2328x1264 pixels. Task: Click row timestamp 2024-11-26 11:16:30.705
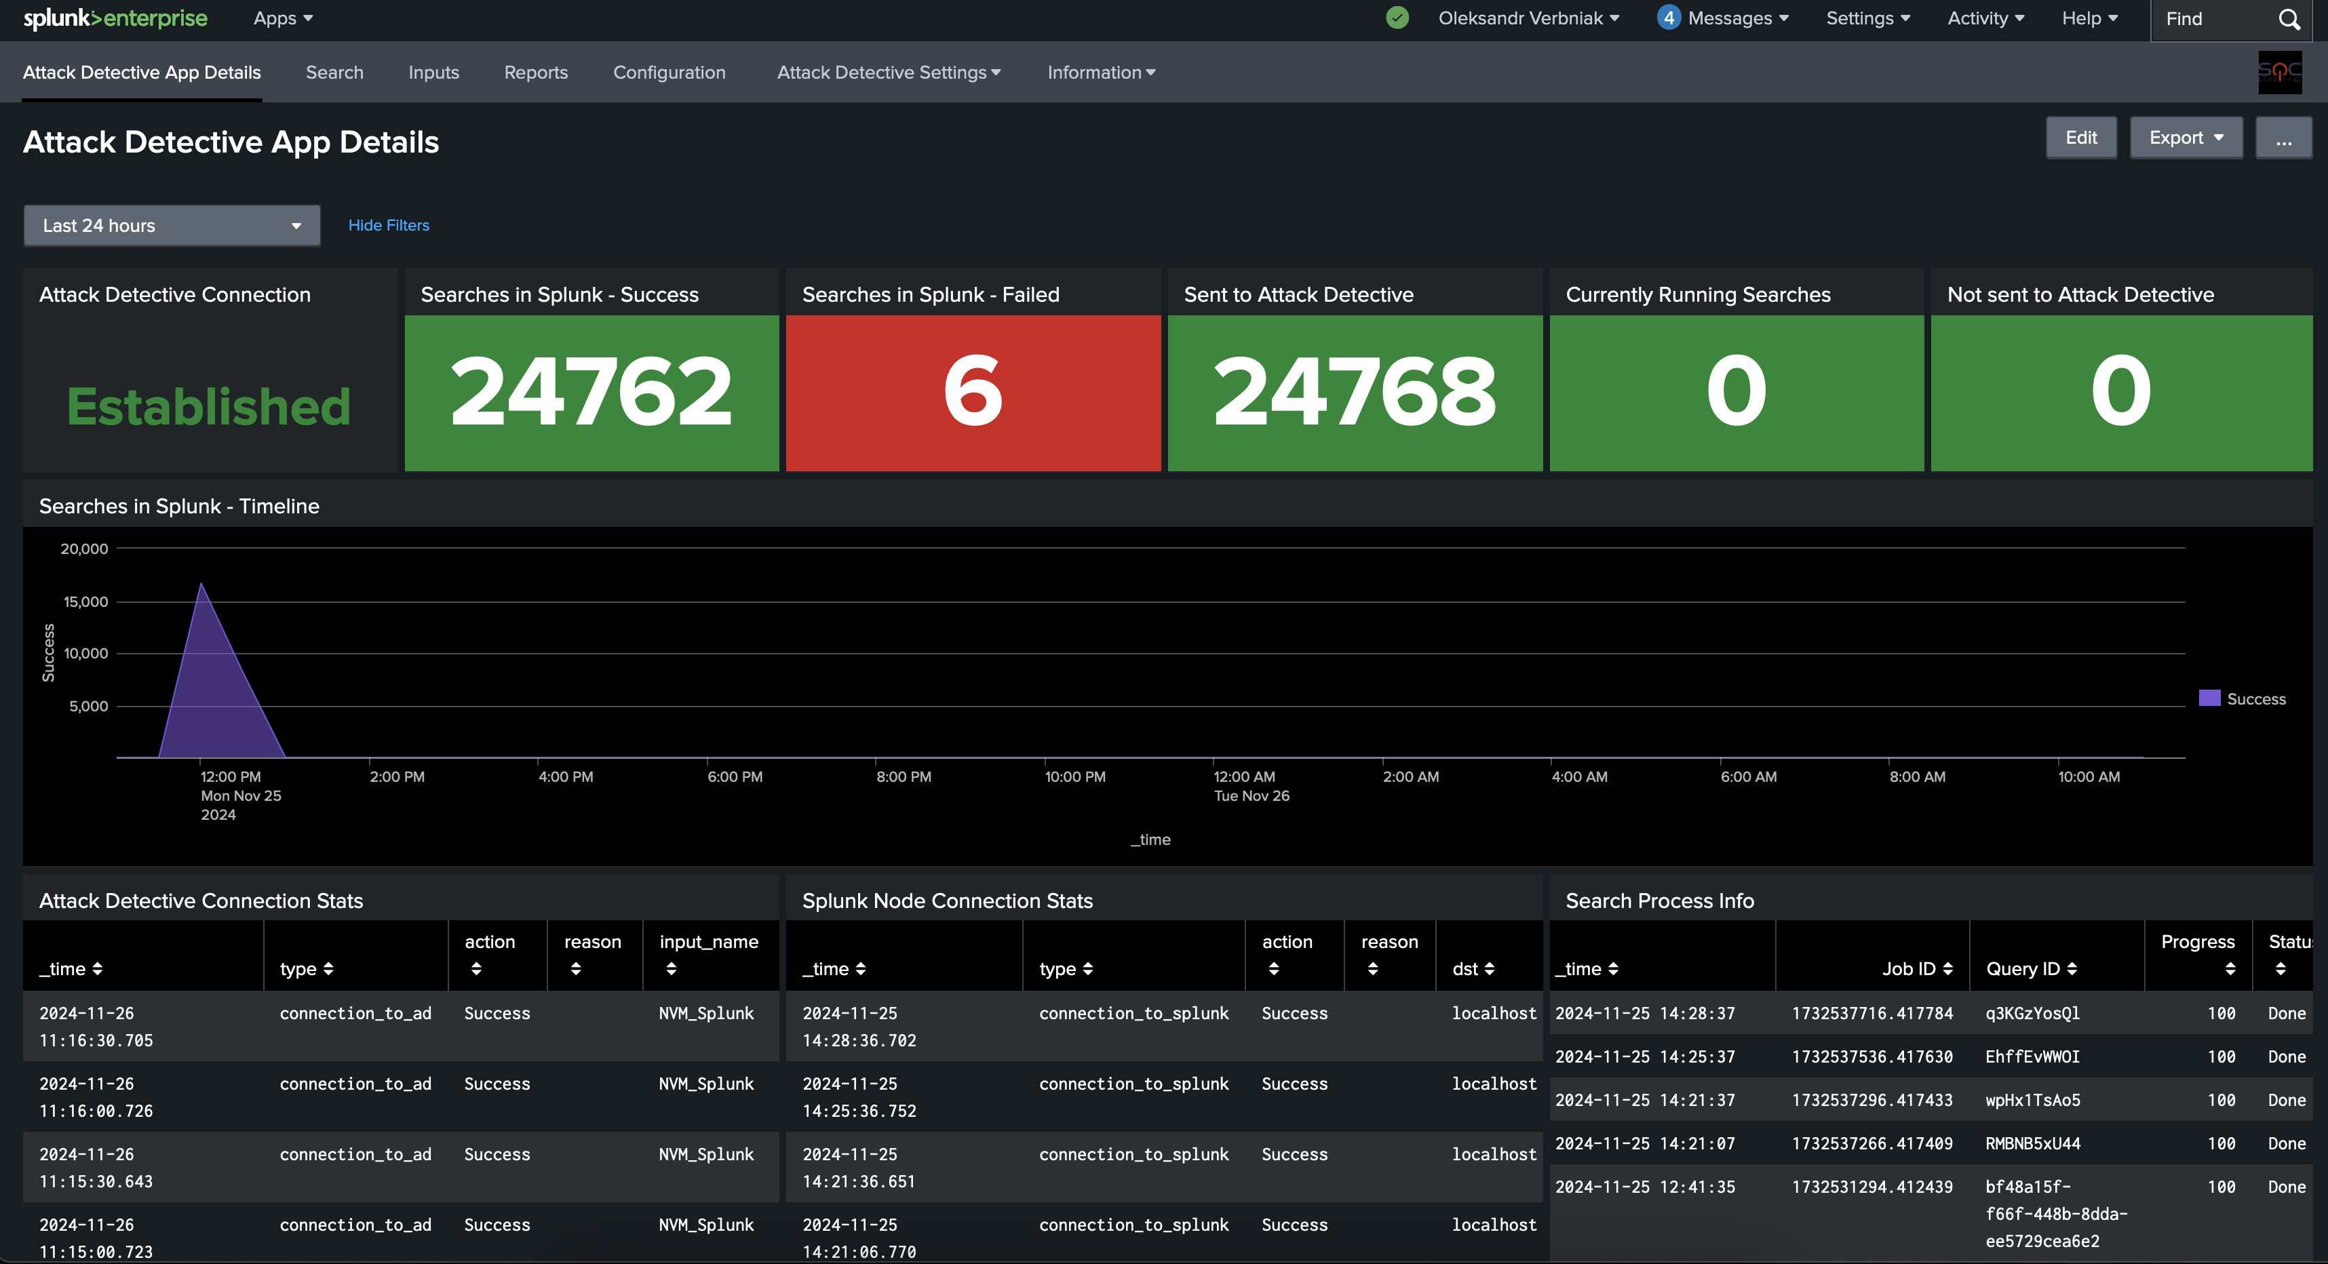[96, 1027]
